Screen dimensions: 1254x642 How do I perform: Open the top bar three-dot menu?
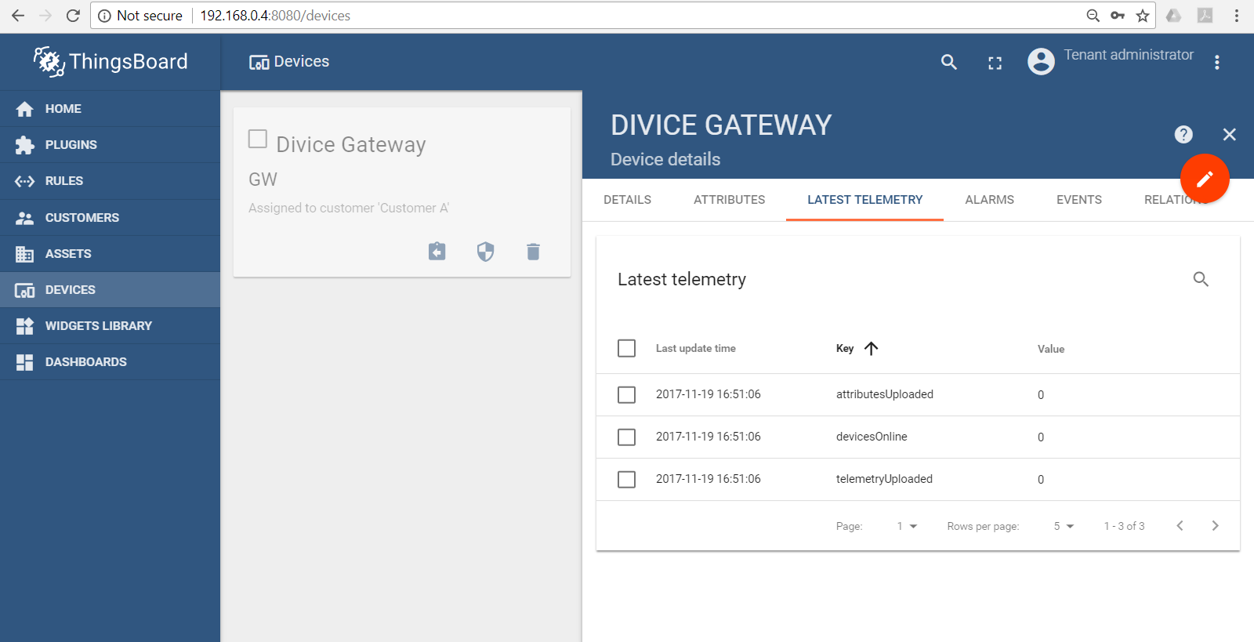(1217, 63)
